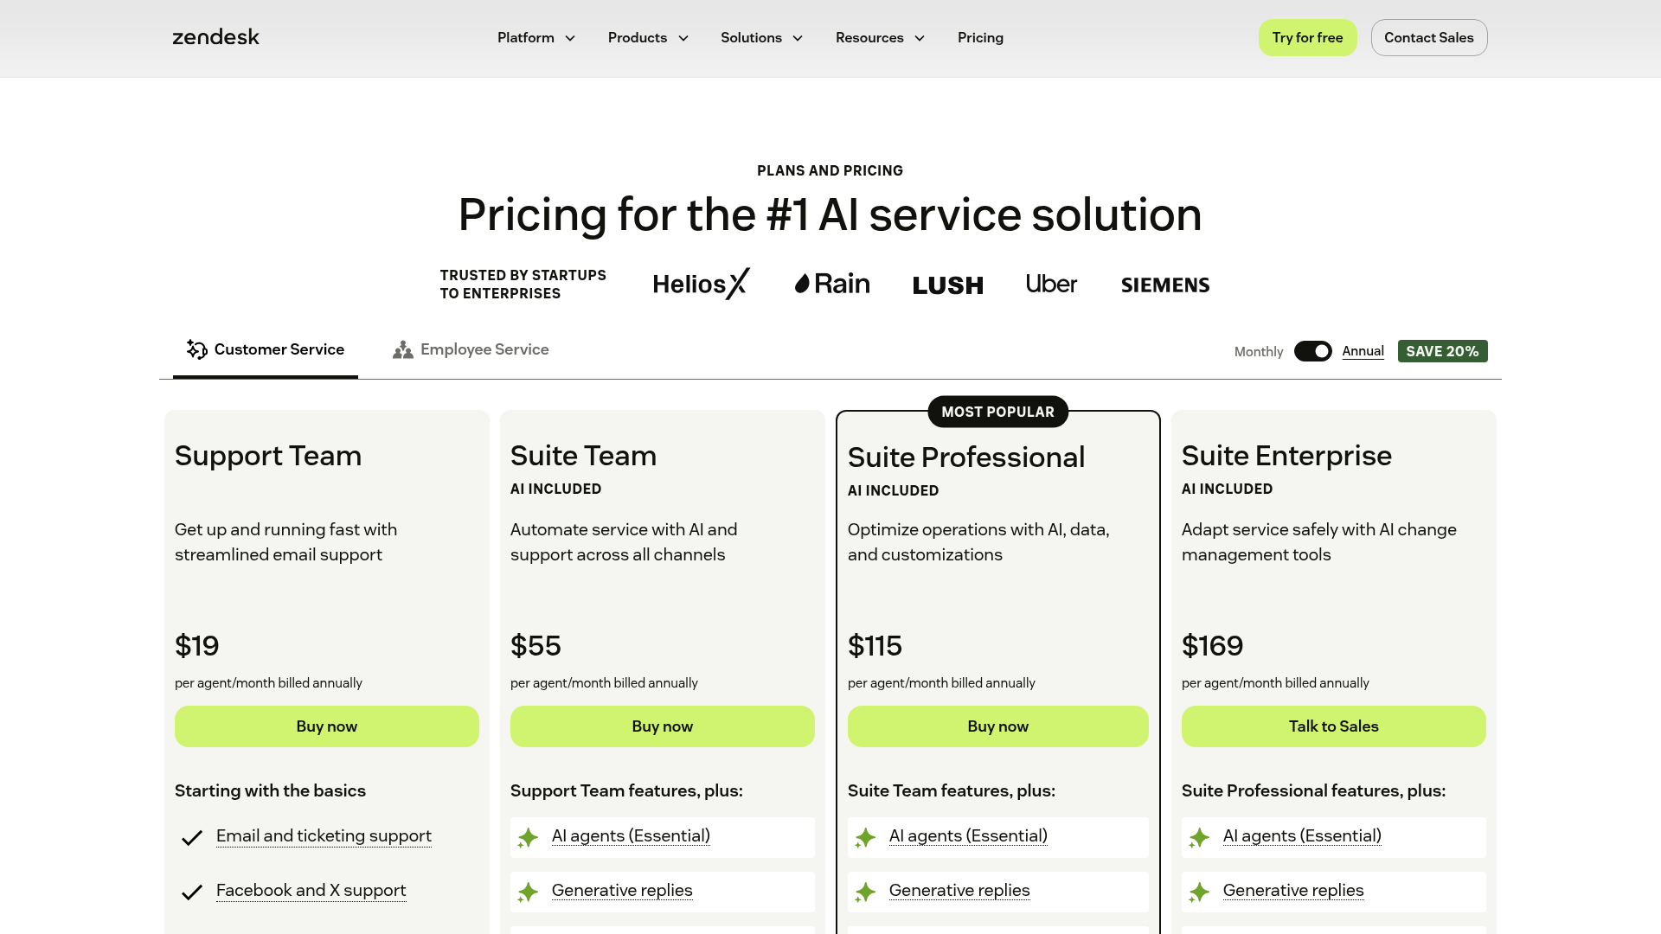Click the Try for free button
The image size is (1661, 934).
[1307, 37]
